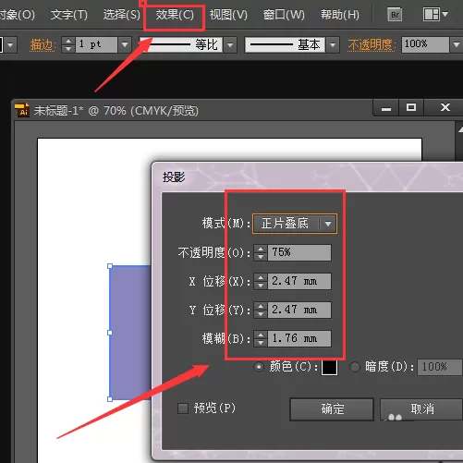Launch Adobe Bridge via Br icon
463x463 pixels.
click(395, 15)
